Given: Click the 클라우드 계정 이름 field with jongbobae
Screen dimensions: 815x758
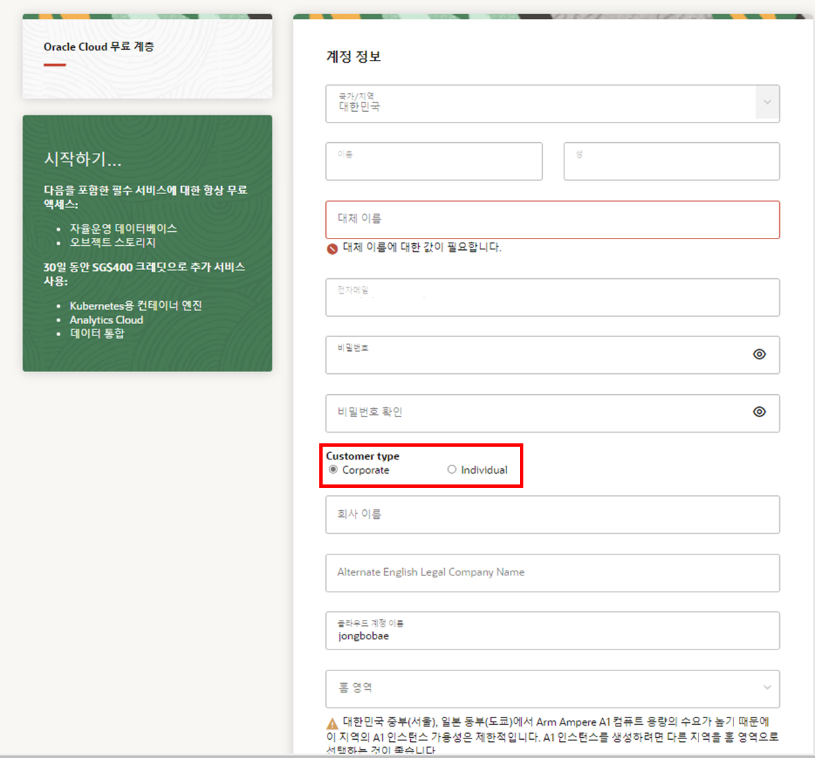Looking at the screenshot, I should pyautogui.click(x=552, y=631).
